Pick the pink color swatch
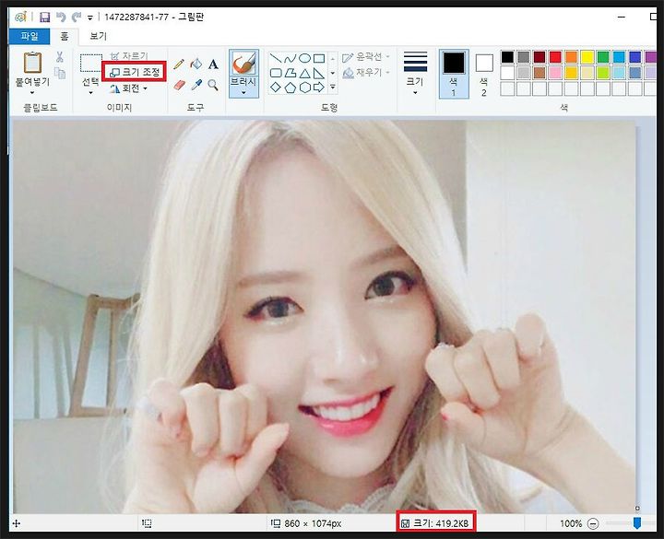Screen dimensions: 664x539 (555, 73)
